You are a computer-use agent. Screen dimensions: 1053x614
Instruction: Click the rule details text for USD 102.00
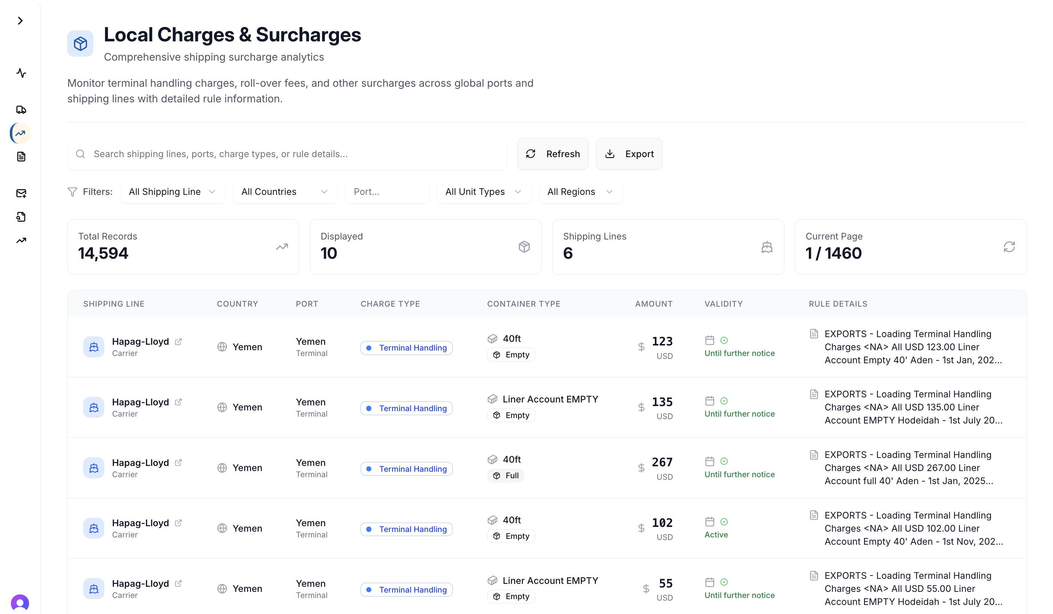point(913,528)
